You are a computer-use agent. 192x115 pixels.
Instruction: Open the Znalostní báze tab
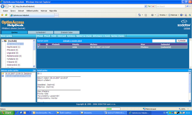pyautogui.click(x=67, y=33)
